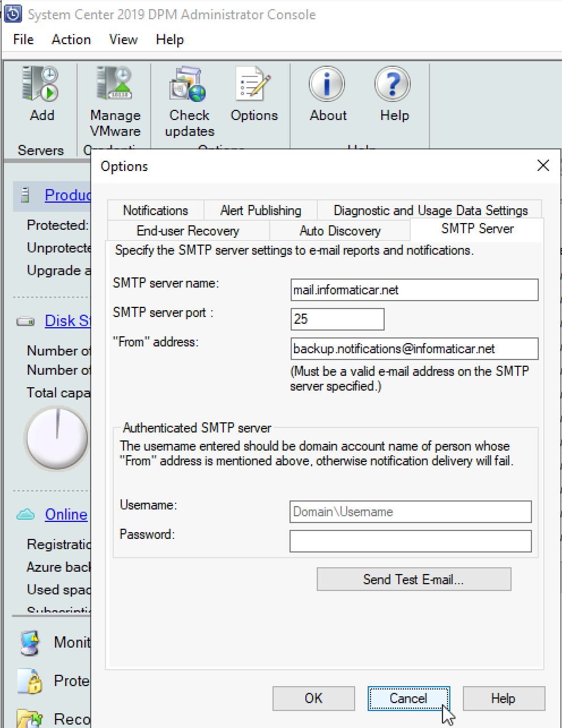
Task: Open the Manage VMware credentials icon
Action: point(115,83)
